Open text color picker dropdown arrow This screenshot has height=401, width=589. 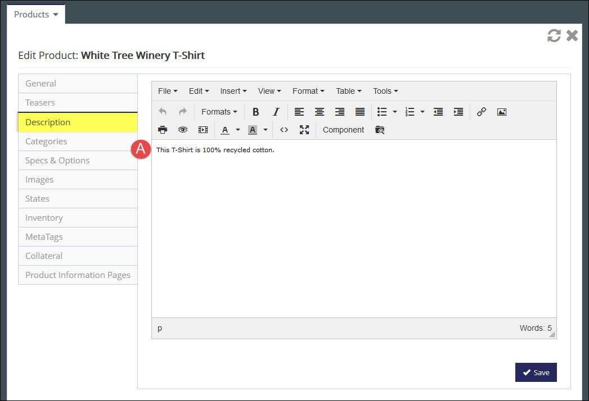238,130
